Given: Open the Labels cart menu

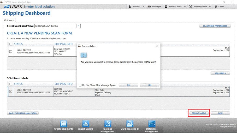Looking at the screenshot, I should tap(220, 7).
